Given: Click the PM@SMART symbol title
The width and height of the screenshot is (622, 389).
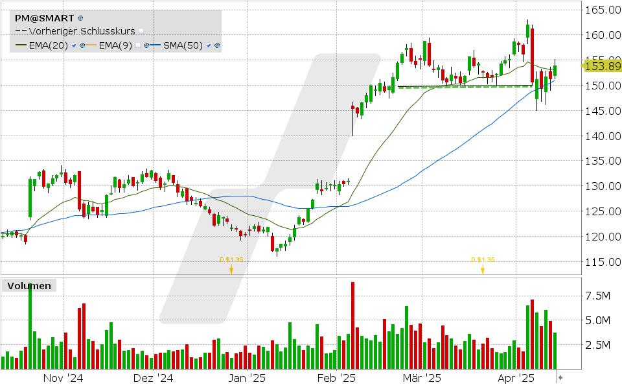Looking at the screenshot, I should 45,18.
